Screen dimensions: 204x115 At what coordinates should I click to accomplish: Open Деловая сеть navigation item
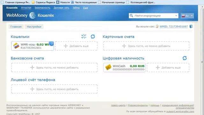click(x=62, y=8)
